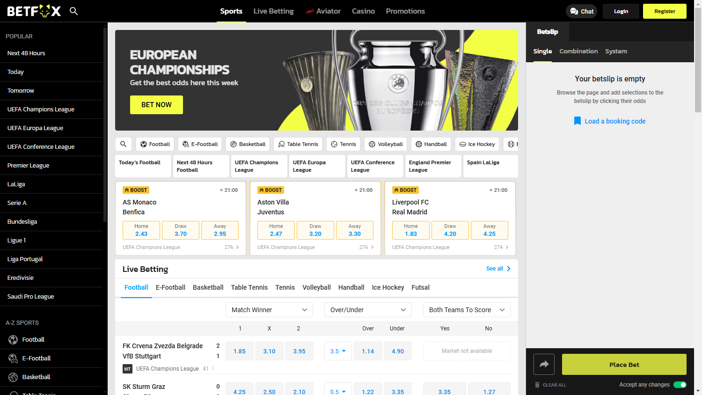
Task: Click BOOST badge on Liverpool FC card
Action: tap(406, 190)
